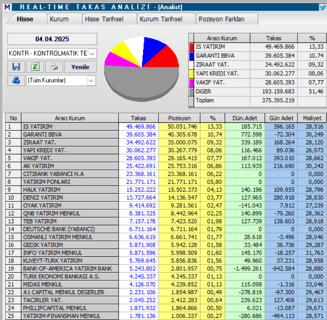Switch to the Kurum tab
This screenshot has width=327, height=320.
tap(64, 19)
